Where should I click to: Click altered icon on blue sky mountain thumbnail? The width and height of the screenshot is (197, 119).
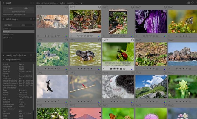point(165,73)
